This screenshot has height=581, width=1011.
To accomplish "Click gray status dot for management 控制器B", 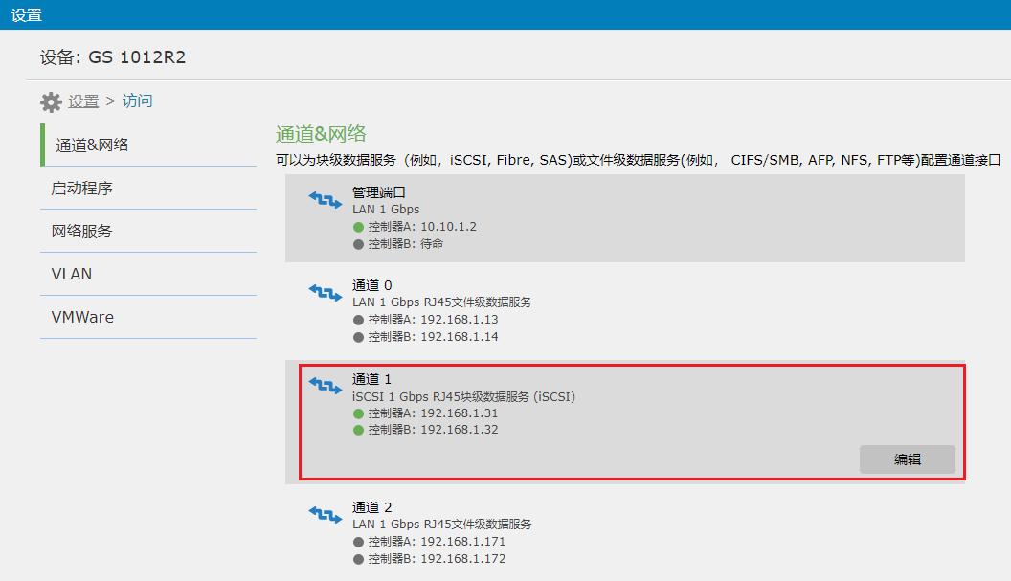I will click(359, 244).
